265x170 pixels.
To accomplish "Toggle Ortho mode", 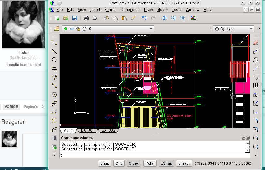I will coord(133,163).
